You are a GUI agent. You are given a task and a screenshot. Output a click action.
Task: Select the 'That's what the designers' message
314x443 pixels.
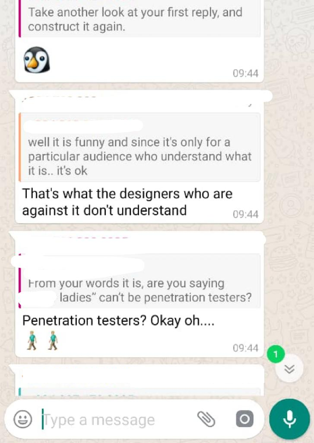point(127,202)
